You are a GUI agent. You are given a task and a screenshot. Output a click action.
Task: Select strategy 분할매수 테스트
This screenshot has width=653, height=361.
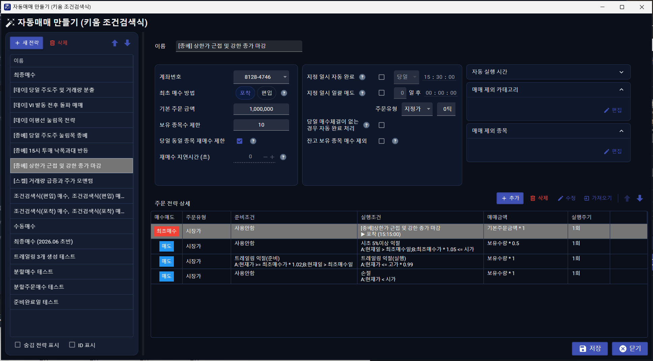71,272
